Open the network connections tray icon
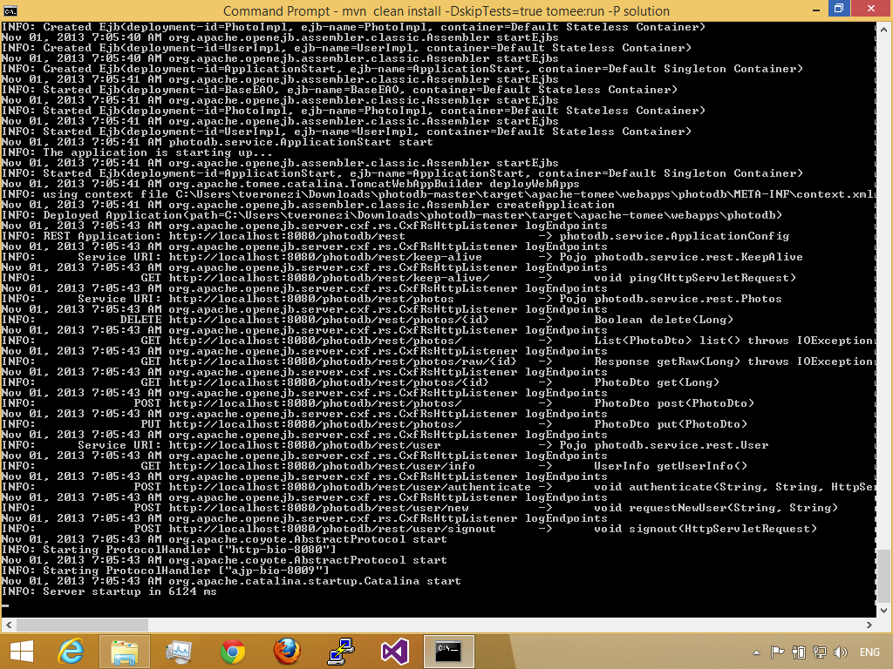893x669 pixels. pos(820,652)
